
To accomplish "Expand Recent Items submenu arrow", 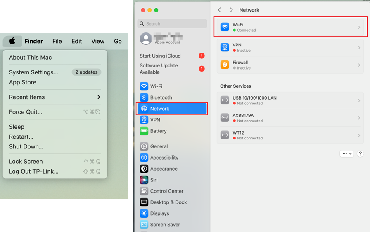I will click(x=99, y=97).
